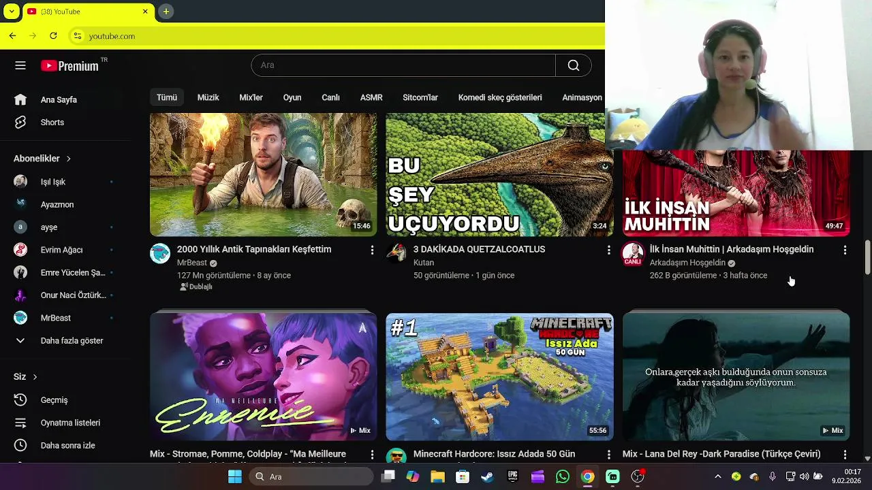Click the search magnifier button

coord(574,65)
